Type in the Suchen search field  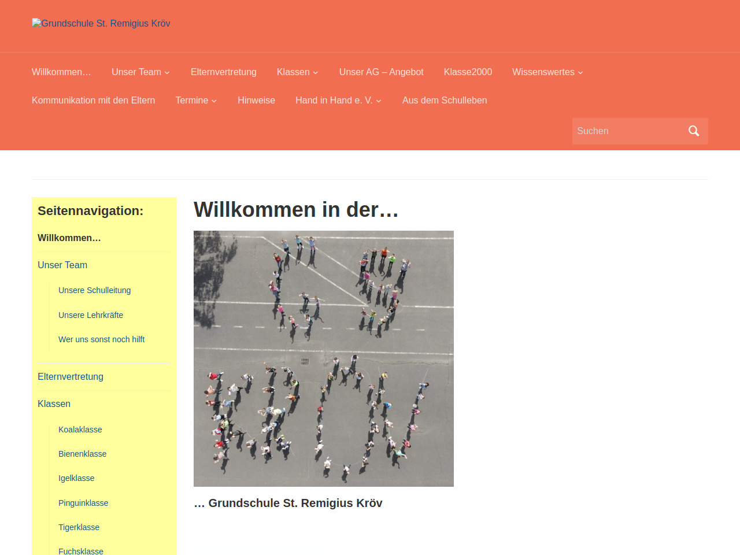coord(627,131)
